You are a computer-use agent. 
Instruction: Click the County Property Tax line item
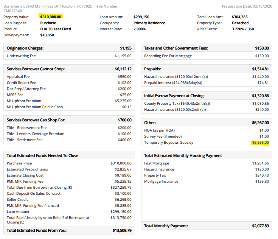click(177, 104)
